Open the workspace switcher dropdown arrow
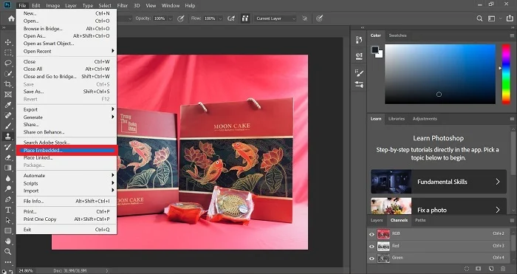Viewport: 517px width, 274px height. 501,18
